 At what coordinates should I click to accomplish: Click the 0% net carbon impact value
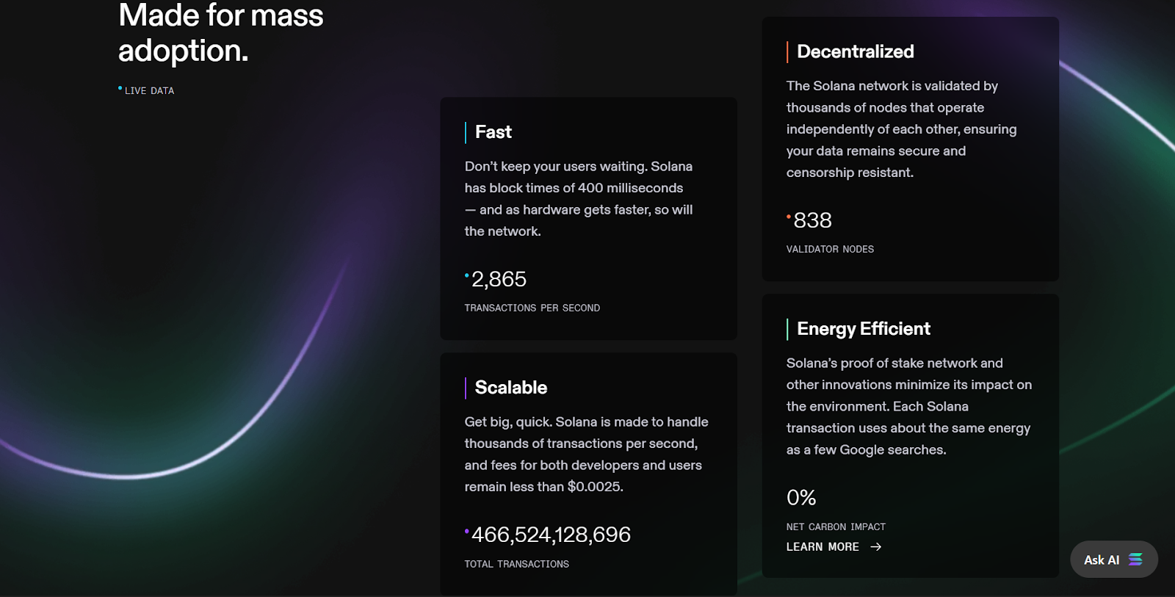801,498
